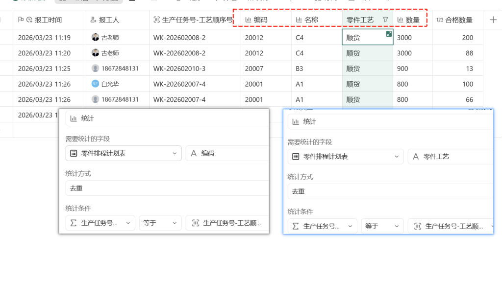
Task: Select the 报工人 column header
Action: 118,20
